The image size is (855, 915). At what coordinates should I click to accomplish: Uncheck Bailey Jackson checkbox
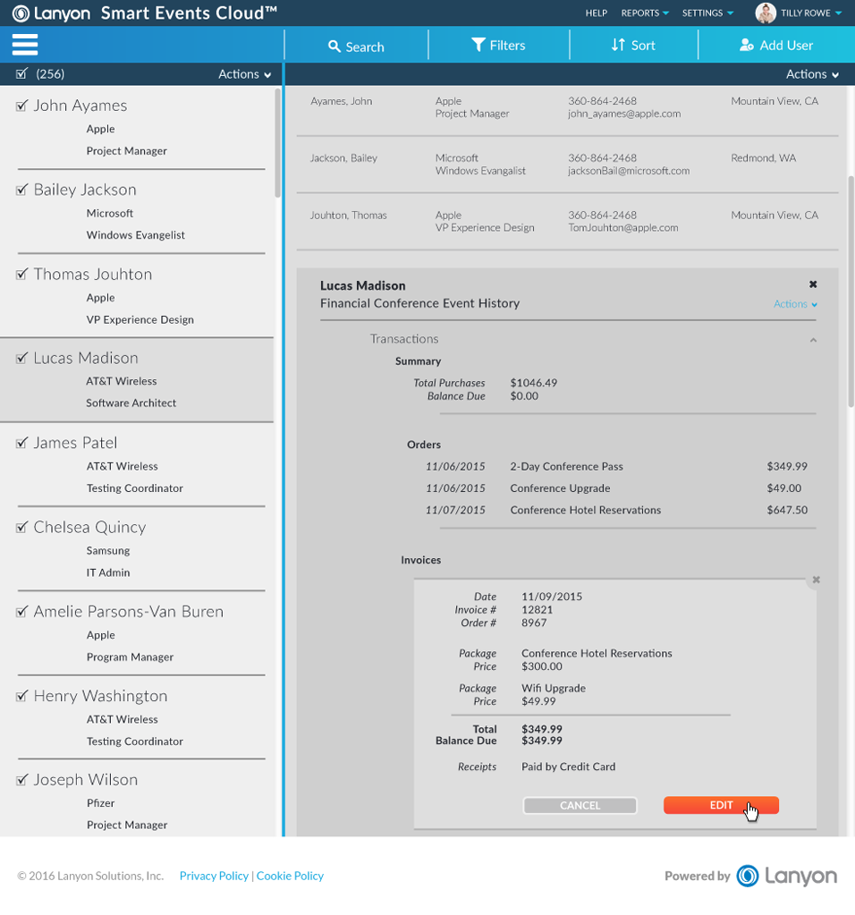pos(21,190)
